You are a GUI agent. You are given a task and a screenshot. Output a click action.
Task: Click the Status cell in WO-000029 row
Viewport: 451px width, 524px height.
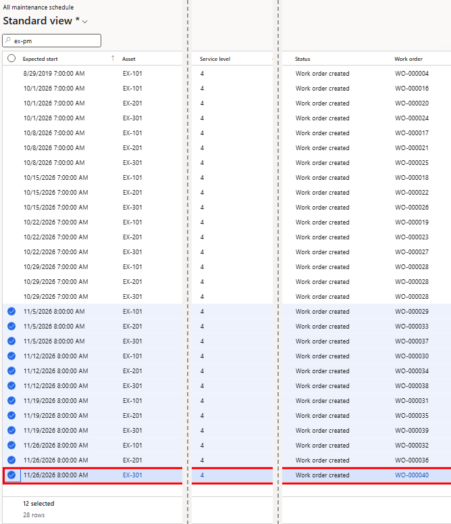click(322, 312)
